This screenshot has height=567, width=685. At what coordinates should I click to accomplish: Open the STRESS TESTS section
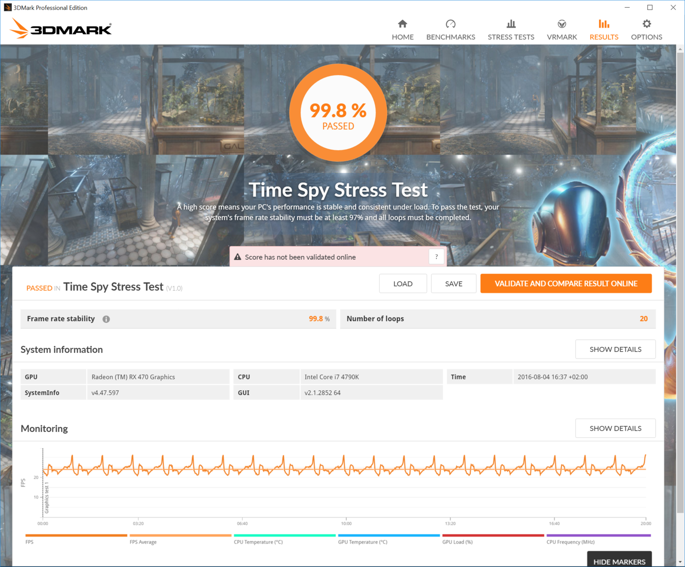tap(511, 30)
